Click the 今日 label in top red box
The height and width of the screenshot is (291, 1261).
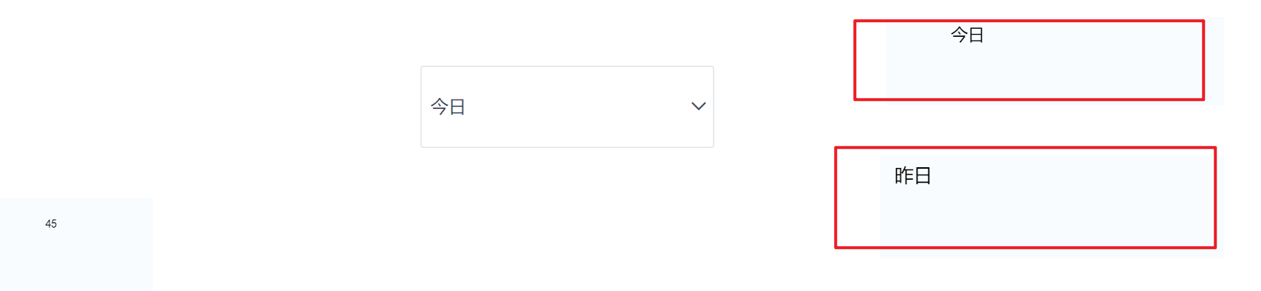[x=967, y=35]
